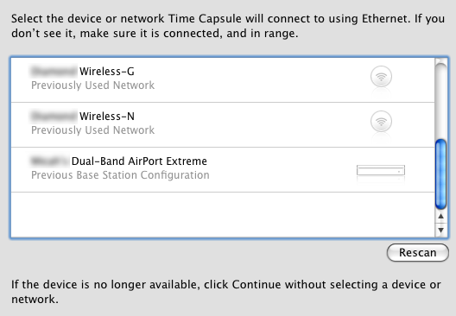Click the "Previous Base Station Configuration" subtitle
The width and height of the screenshot is (456, 316).
point(120,175)
